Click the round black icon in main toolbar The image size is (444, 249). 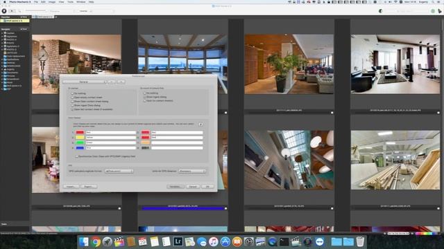pyautogui.click(x=4, y=11)
